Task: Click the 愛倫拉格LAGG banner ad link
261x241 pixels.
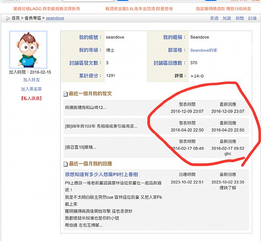Action: (x=47, y=9)
